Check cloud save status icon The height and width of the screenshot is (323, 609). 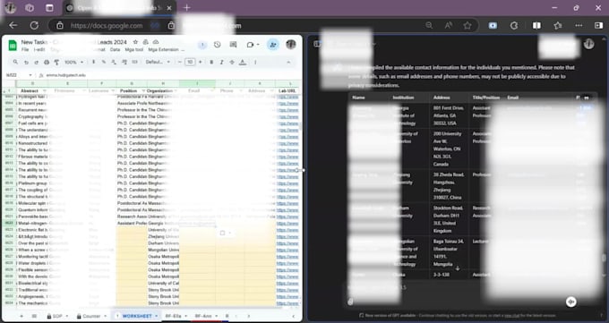pyautogui.click(x=156, y=42)
